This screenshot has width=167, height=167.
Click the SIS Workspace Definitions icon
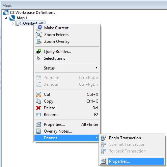[6, 12]
